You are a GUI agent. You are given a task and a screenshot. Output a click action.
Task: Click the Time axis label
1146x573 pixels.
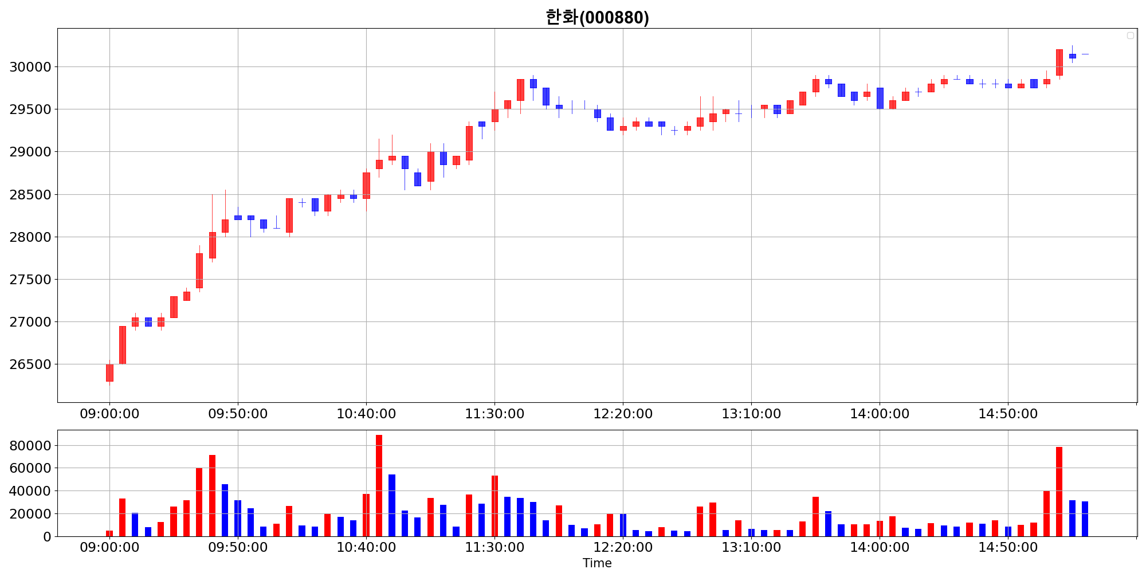coord(597,563)
